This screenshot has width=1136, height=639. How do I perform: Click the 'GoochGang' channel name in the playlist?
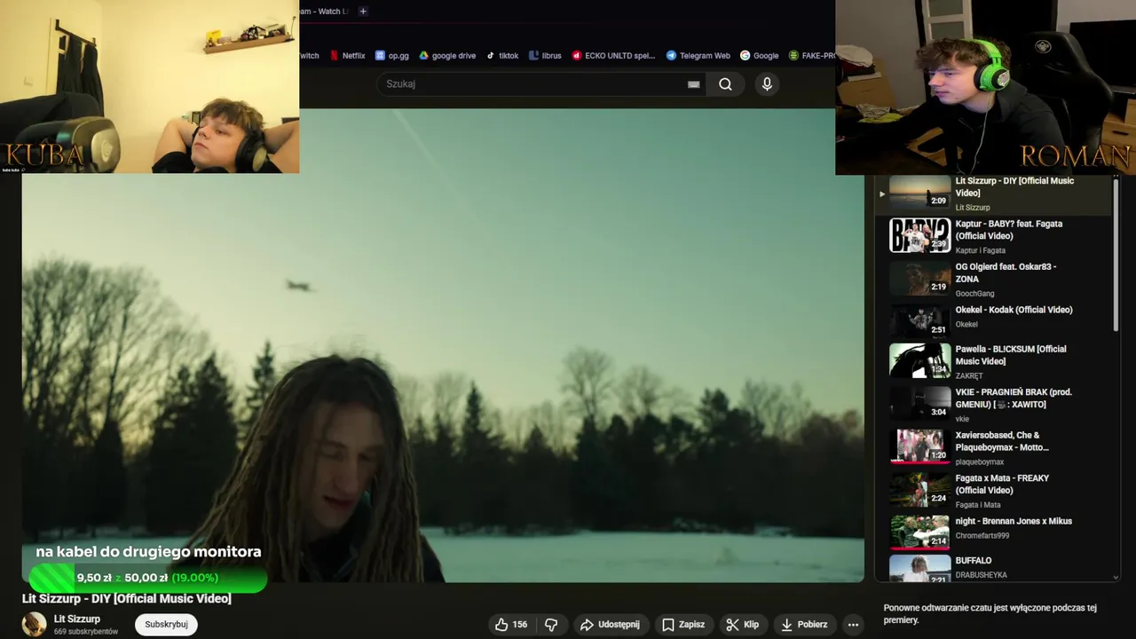[x=974, y=294]
